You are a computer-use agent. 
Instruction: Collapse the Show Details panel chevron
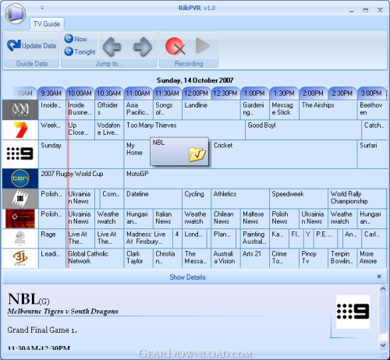click(x=379, y=277)
